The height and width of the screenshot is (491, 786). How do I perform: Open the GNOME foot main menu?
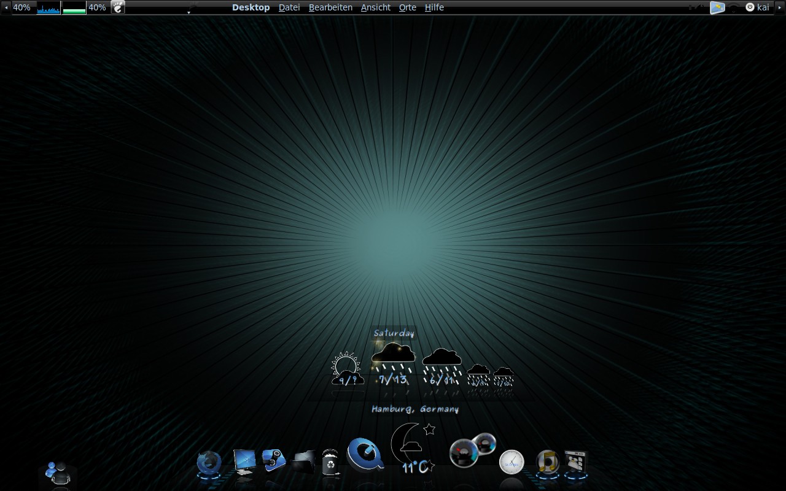[118, 7]
